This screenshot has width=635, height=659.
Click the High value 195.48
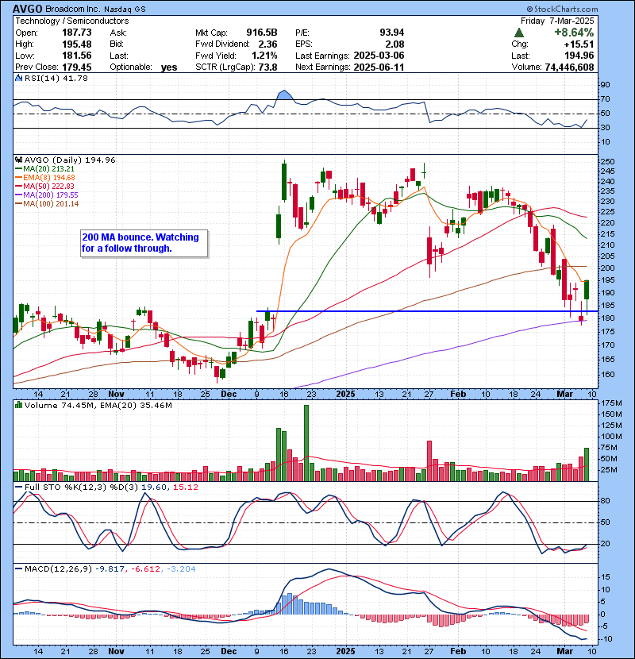pos(77,44)
